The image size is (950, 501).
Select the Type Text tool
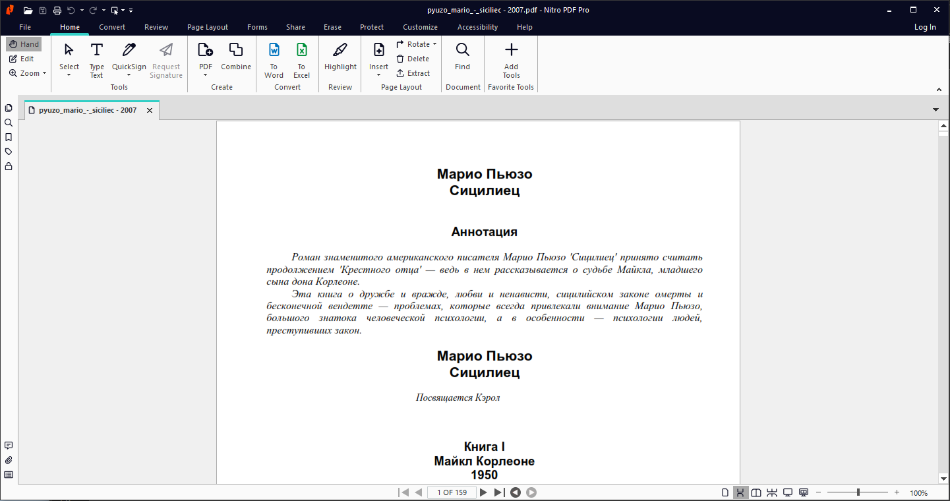(97, 59)
